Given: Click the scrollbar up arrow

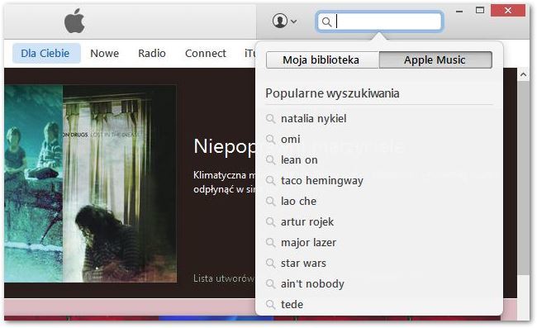Looking at the screenshot, I should pos(523,74).
